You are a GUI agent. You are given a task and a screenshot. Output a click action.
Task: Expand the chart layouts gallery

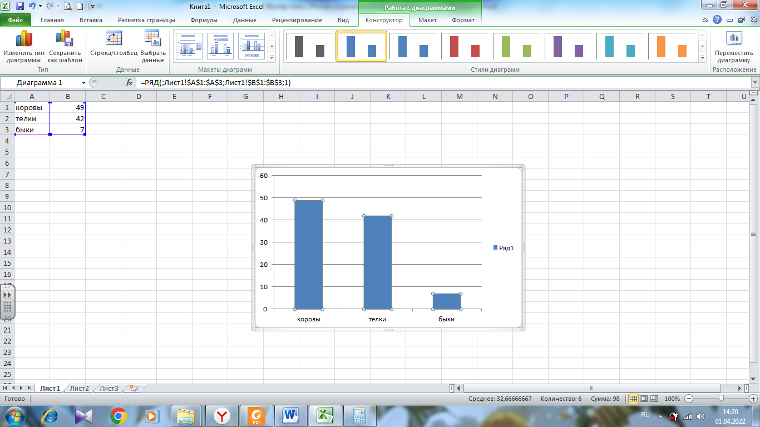(272, 58)
